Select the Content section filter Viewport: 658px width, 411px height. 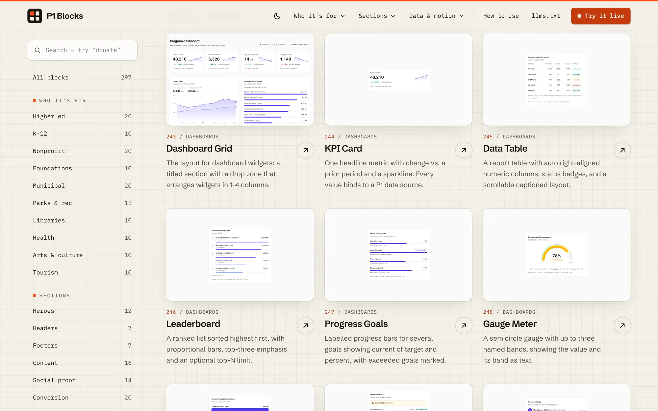pos(82,363)
